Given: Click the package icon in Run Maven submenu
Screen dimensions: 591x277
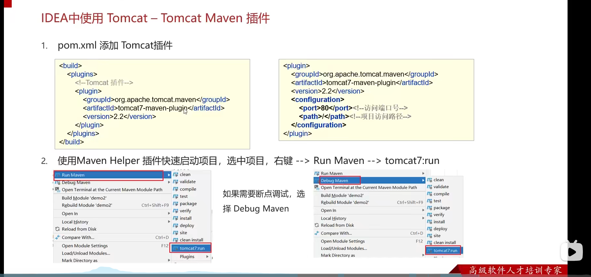Looking at the screenshot, I should (x=176, y=204).
